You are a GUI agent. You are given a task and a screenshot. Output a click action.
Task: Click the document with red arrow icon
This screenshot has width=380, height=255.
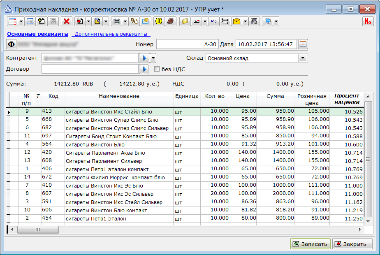[x=80, y=21]
